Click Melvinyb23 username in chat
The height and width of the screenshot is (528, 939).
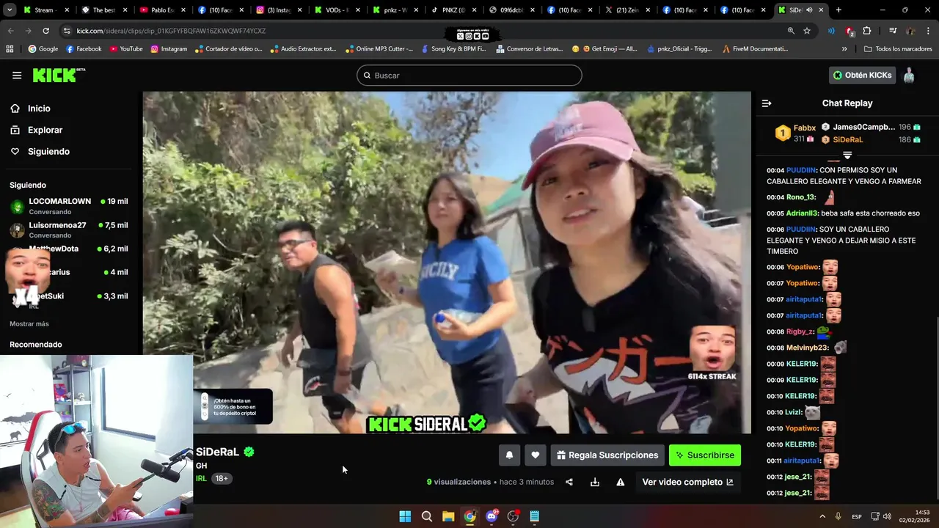pyautogui.click(x=807, y=348)
